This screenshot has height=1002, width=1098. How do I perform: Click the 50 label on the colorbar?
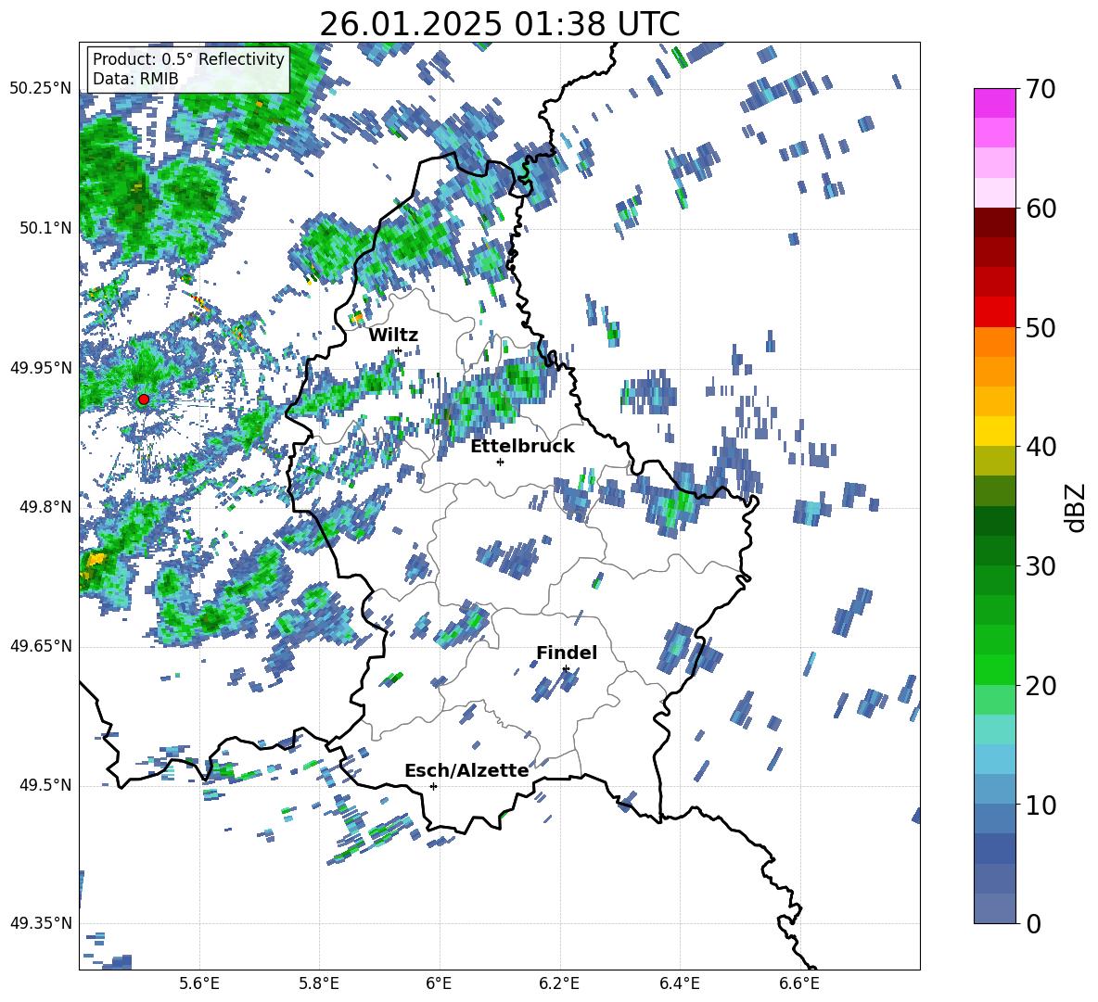[x=1041, y=328]
